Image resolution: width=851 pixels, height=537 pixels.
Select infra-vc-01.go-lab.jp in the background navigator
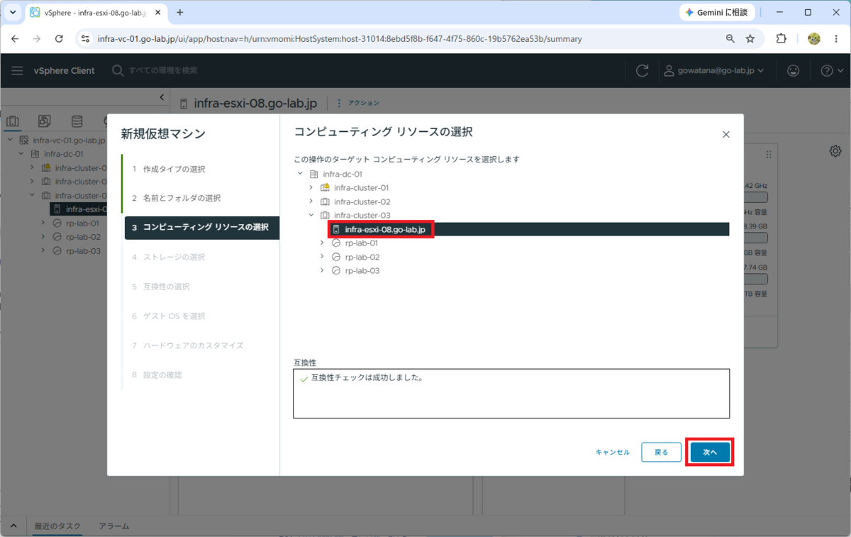(69, 140)
